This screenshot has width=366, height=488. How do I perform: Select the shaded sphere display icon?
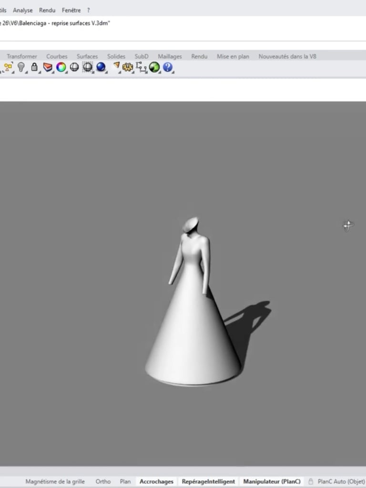tap(74, 67)
